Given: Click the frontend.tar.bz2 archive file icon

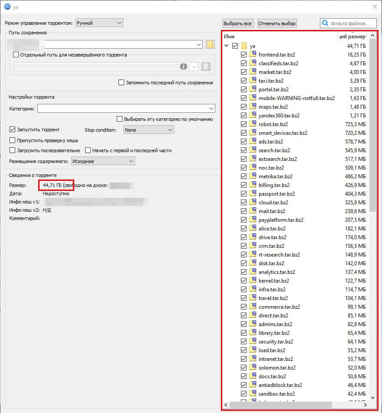Looking at the screenshot, I should [x=253, y=54].
